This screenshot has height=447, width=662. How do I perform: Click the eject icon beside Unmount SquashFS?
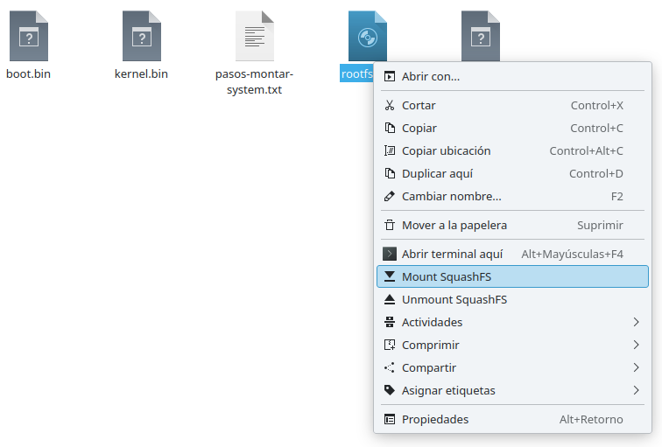click(x=390, y=300)
